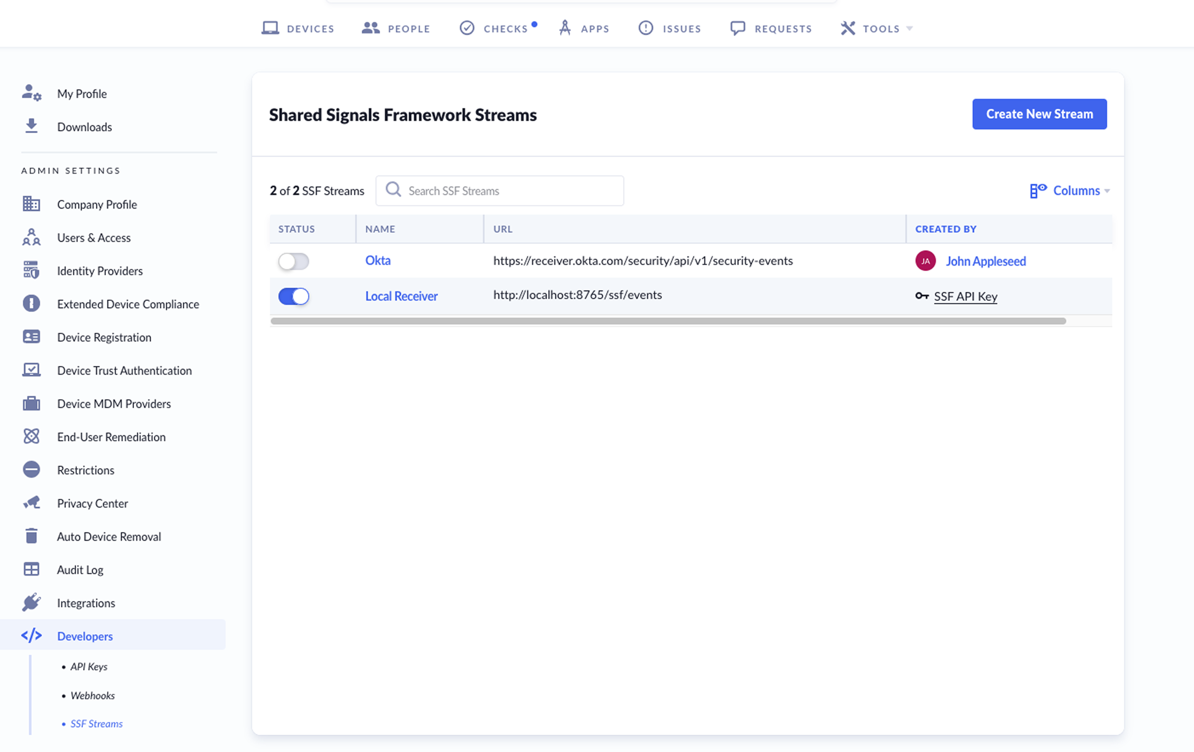Select the People icon in top navigation

click(370, 28)
